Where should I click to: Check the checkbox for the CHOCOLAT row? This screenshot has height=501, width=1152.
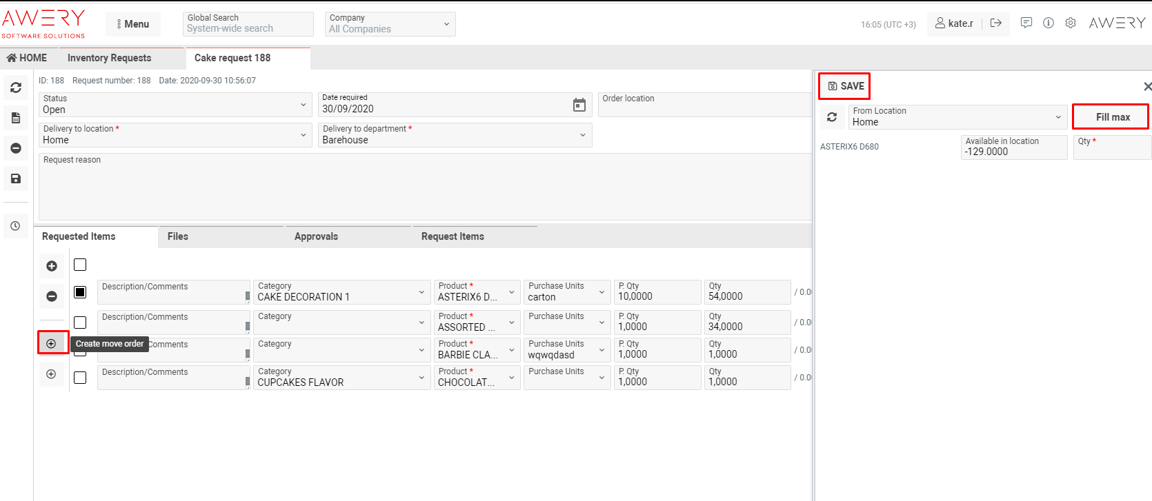(80, 378)
